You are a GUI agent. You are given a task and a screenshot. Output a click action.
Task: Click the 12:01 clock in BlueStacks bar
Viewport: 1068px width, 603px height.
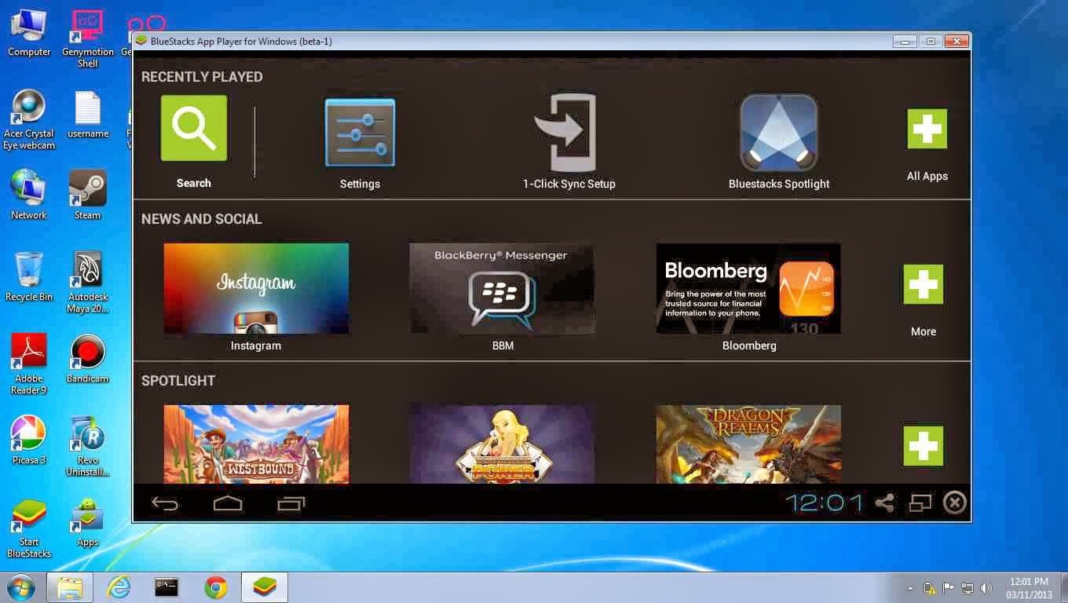[x=824, y=502]
